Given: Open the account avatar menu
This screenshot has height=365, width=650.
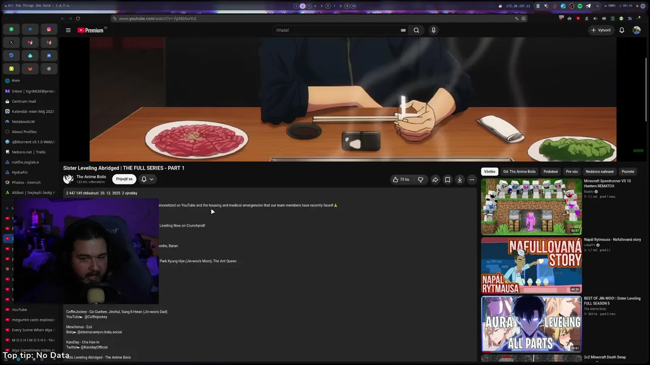Looking at the screenshot, I should 636,30.
